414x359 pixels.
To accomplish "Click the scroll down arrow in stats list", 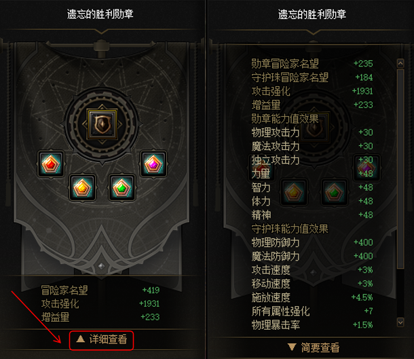I will pos(400,322).
